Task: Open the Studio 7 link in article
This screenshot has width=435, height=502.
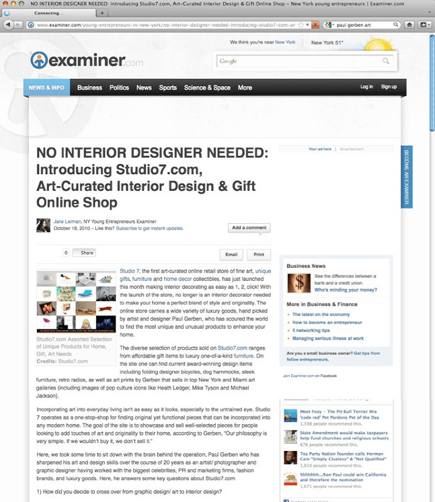Action: click(x=129, y=271)
